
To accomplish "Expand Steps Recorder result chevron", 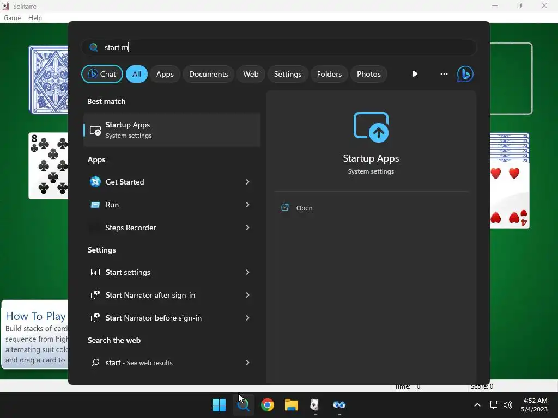I will click(247, 228).
